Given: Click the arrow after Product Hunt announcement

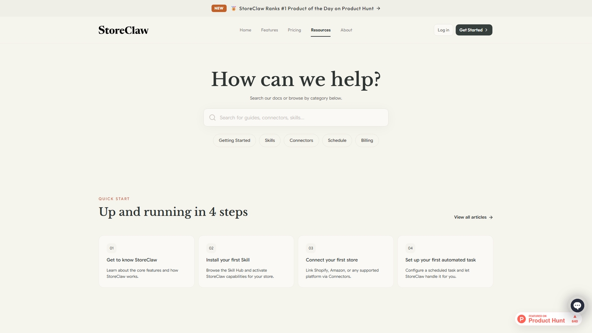Looking at the screenshot, I should pos(378,8).
